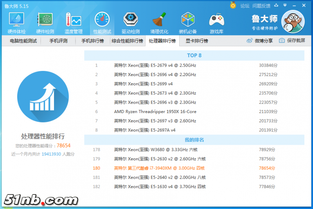Click highlighted i7-3940XM rank 180 row
This screenshot has height=209, width=313.
click(194, 168)
